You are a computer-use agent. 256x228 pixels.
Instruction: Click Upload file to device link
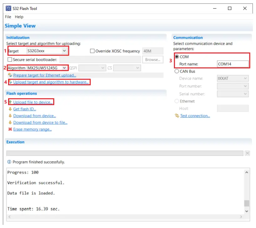33,102
